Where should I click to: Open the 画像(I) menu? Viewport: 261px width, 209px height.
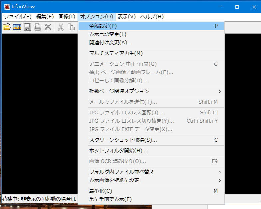67,17
